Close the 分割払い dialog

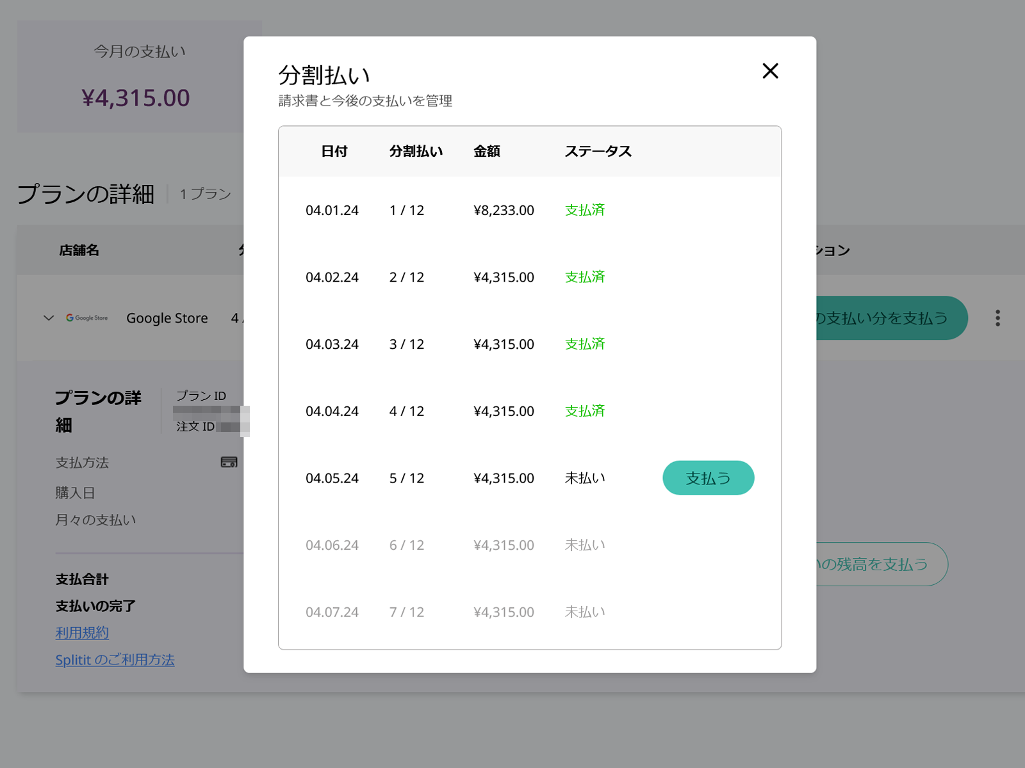pos(770,71)
